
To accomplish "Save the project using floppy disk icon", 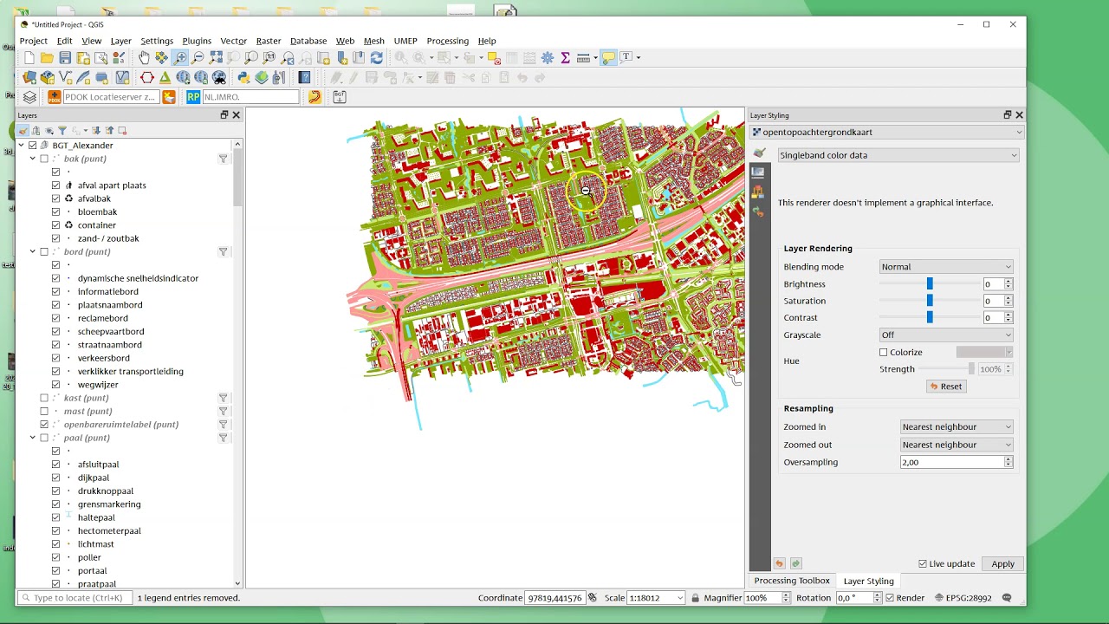I will [65, 58].
